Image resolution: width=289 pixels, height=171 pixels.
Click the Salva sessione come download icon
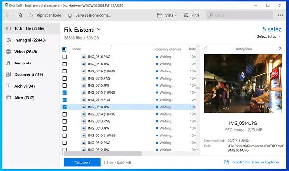click(x=70, y=15)
